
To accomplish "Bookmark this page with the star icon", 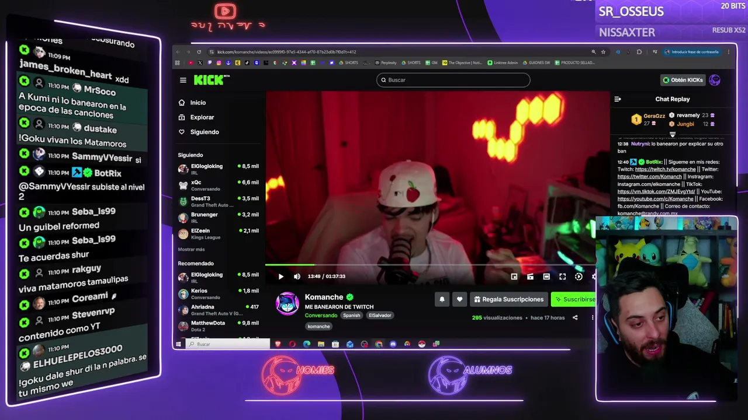I will click(603, 52).
